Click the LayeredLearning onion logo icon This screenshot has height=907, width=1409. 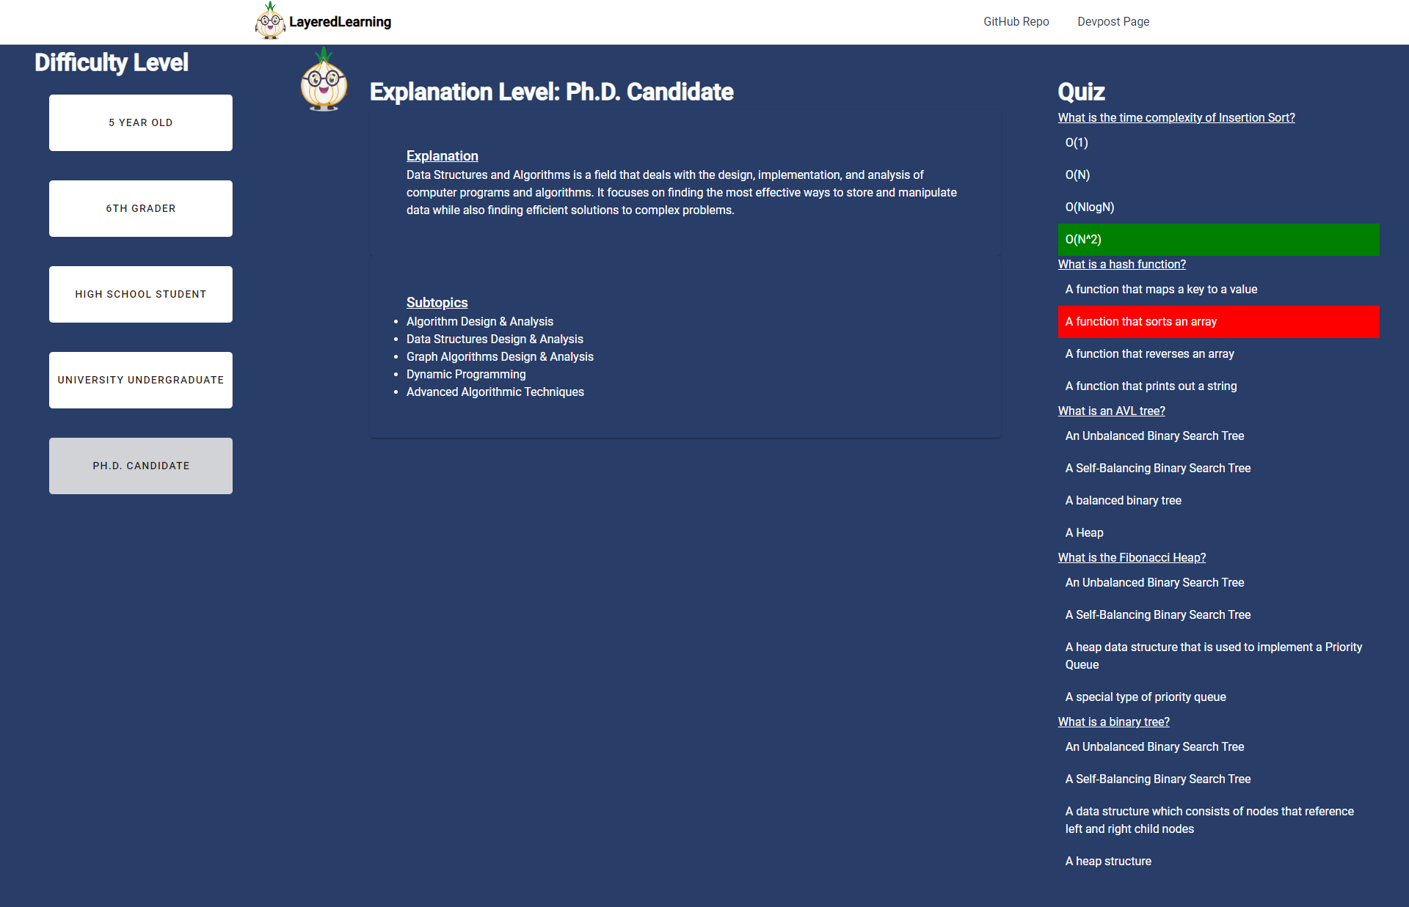tap(269, 21)
